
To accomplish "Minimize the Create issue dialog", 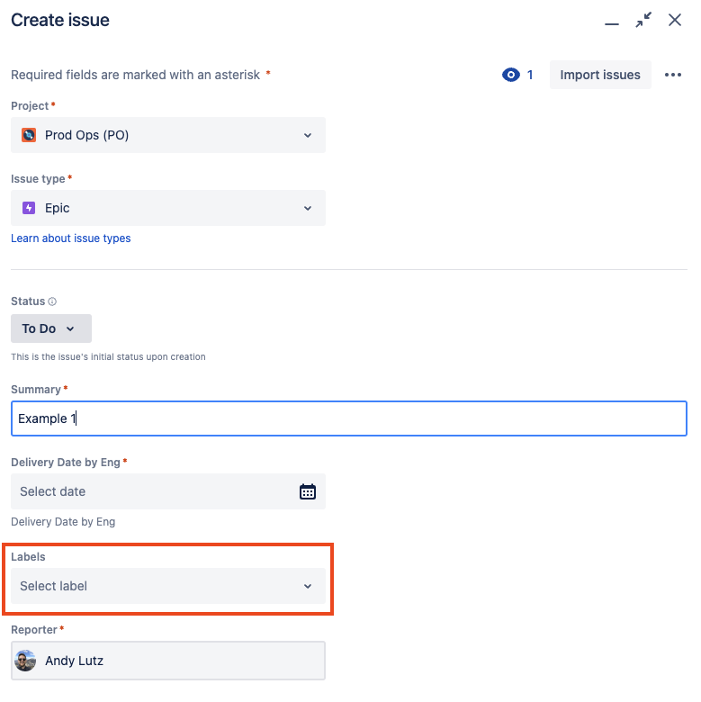I will point(612,23).
